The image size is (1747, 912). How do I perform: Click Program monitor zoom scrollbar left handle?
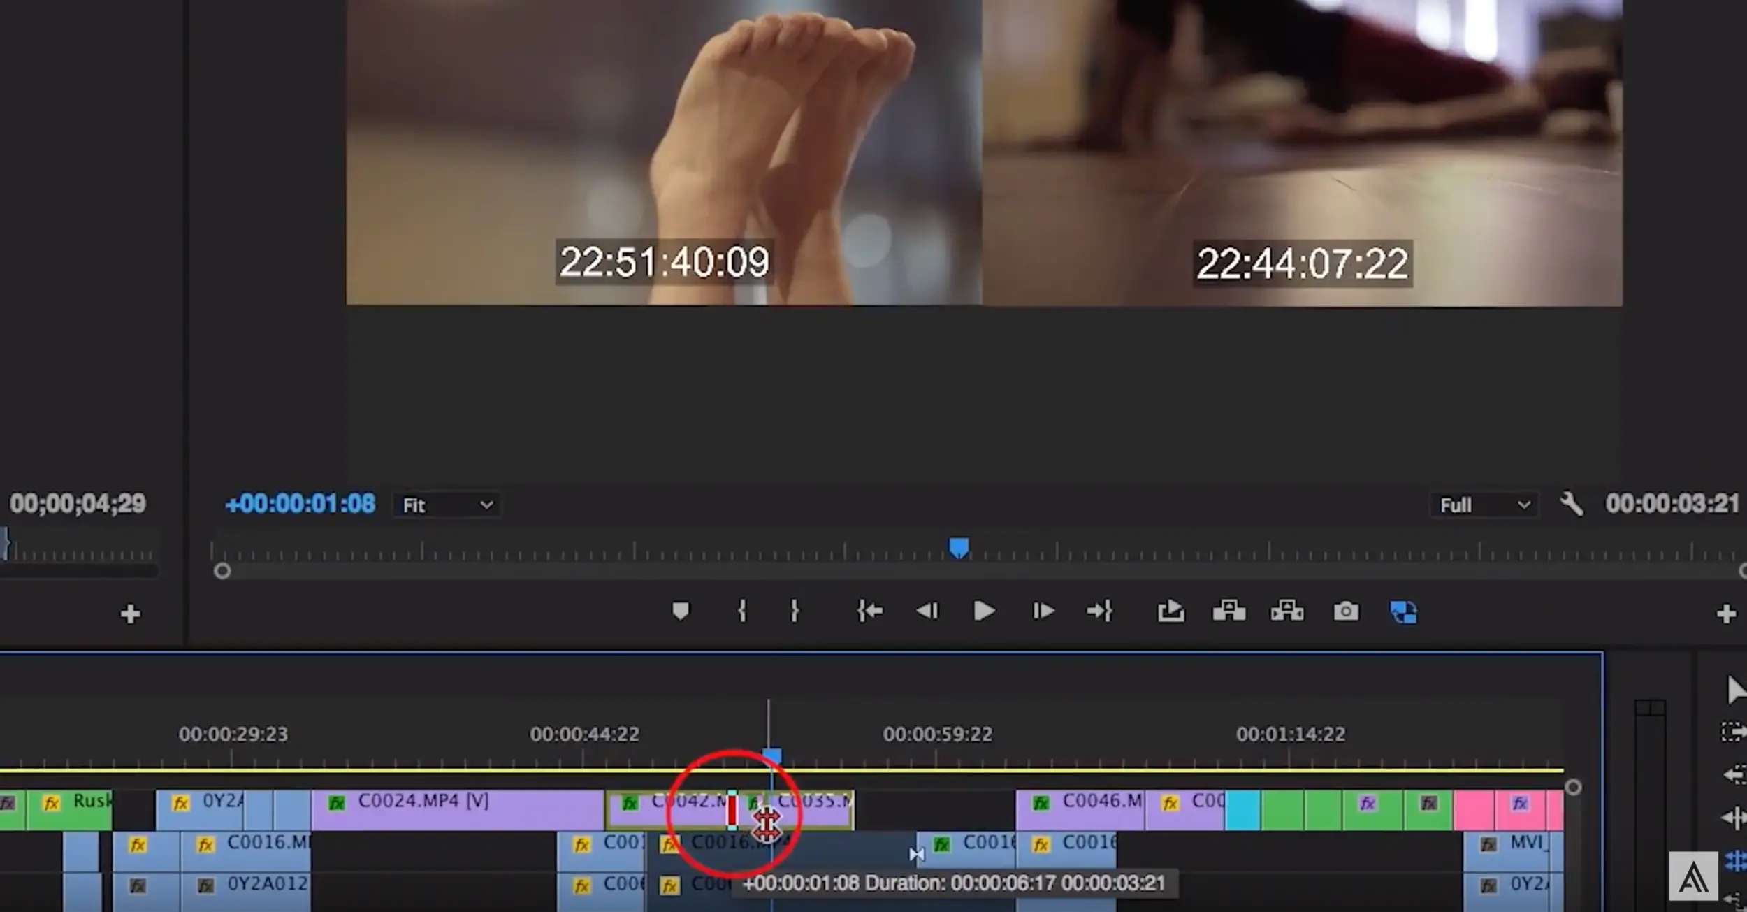[x=222, y=572]
